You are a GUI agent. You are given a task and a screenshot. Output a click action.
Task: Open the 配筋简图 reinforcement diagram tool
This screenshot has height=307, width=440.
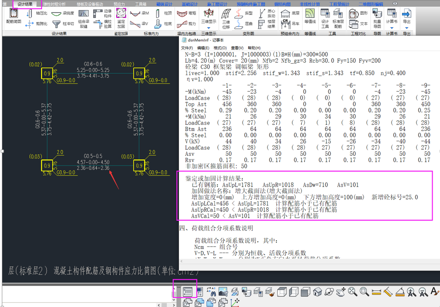tap(13, 17)
